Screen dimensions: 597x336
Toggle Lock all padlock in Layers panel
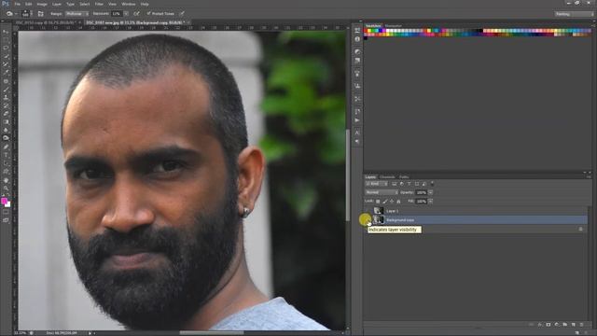[398, 202]
